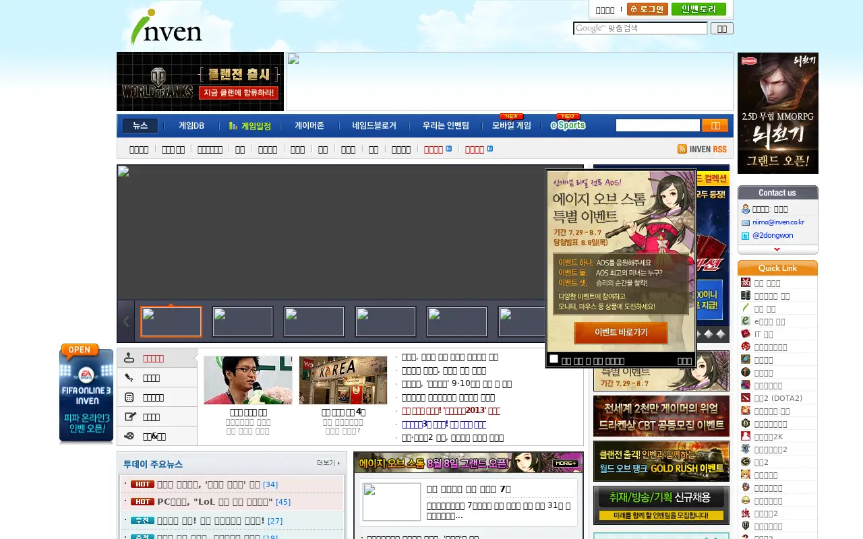The image size is (863, 539).
Task: Open the 모바일 게임 menu
Action: 512,125
